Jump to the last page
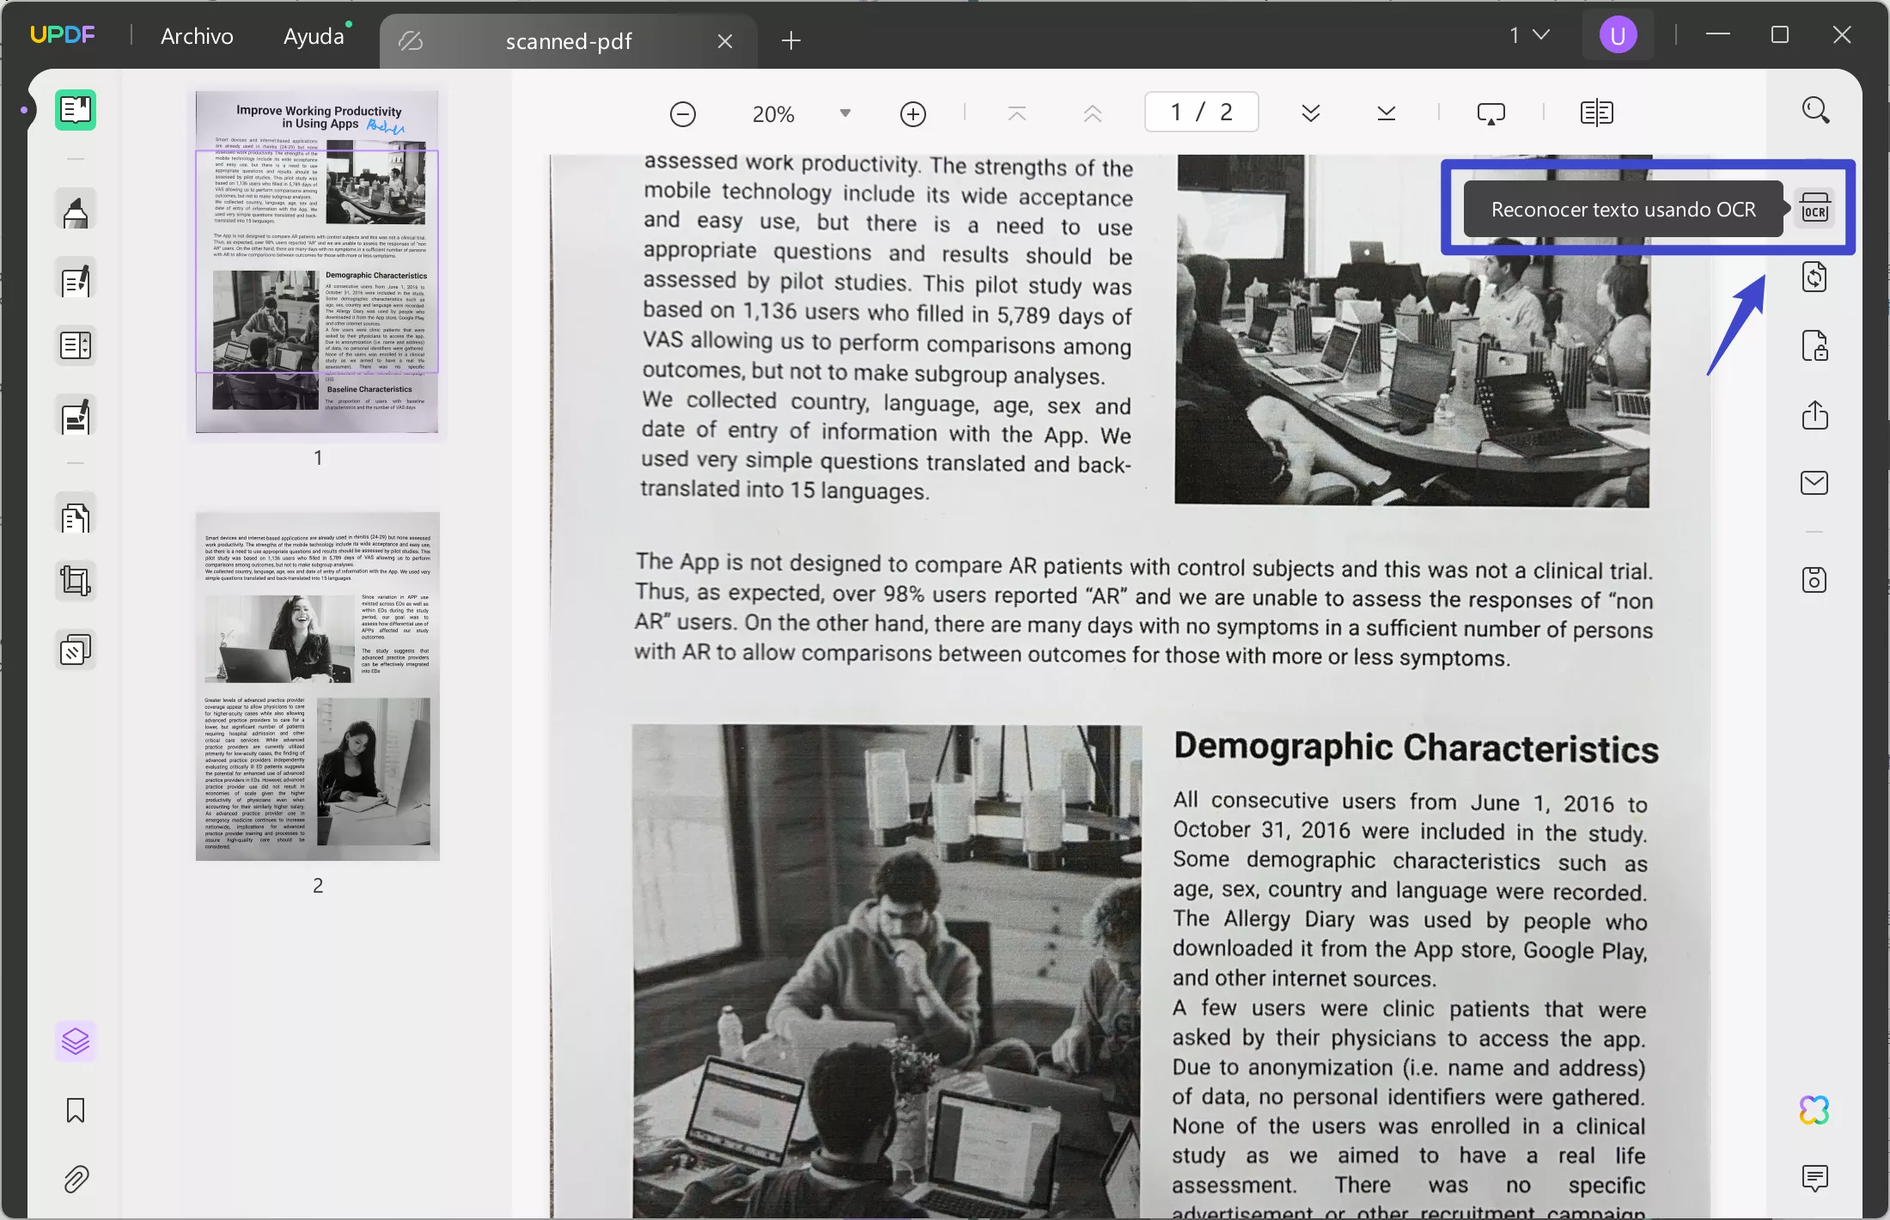This screenshot has height=1220, width=1890. click(1387, 113)
